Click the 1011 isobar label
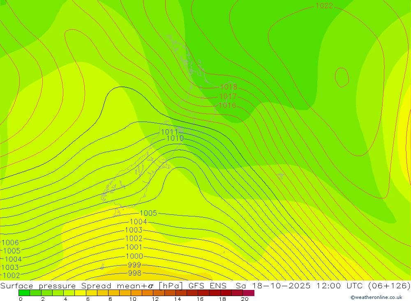The width and height of the screenshot is (411, 301). pyautogui.click(x=169, y=132)
